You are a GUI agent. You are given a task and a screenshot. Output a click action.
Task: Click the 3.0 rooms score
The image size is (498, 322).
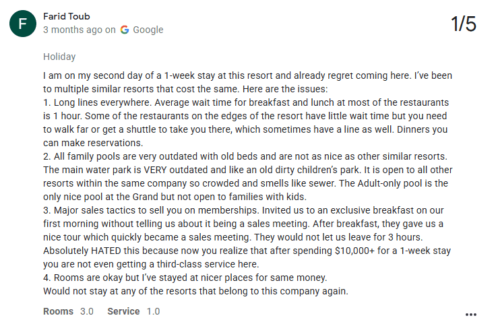[x=87, y=311]
